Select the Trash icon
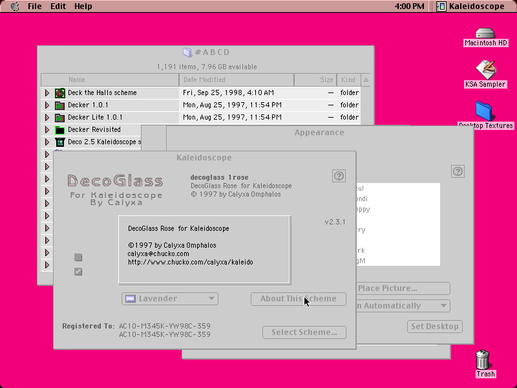Viewport: 517px width, 388px height. [483, 360]
